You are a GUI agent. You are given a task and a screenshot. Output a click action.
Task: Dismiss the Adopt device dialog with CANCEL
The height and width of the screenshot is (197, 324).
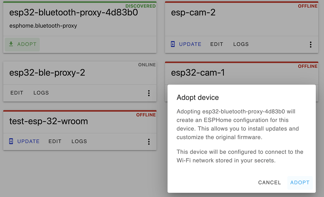pos(269,182)
